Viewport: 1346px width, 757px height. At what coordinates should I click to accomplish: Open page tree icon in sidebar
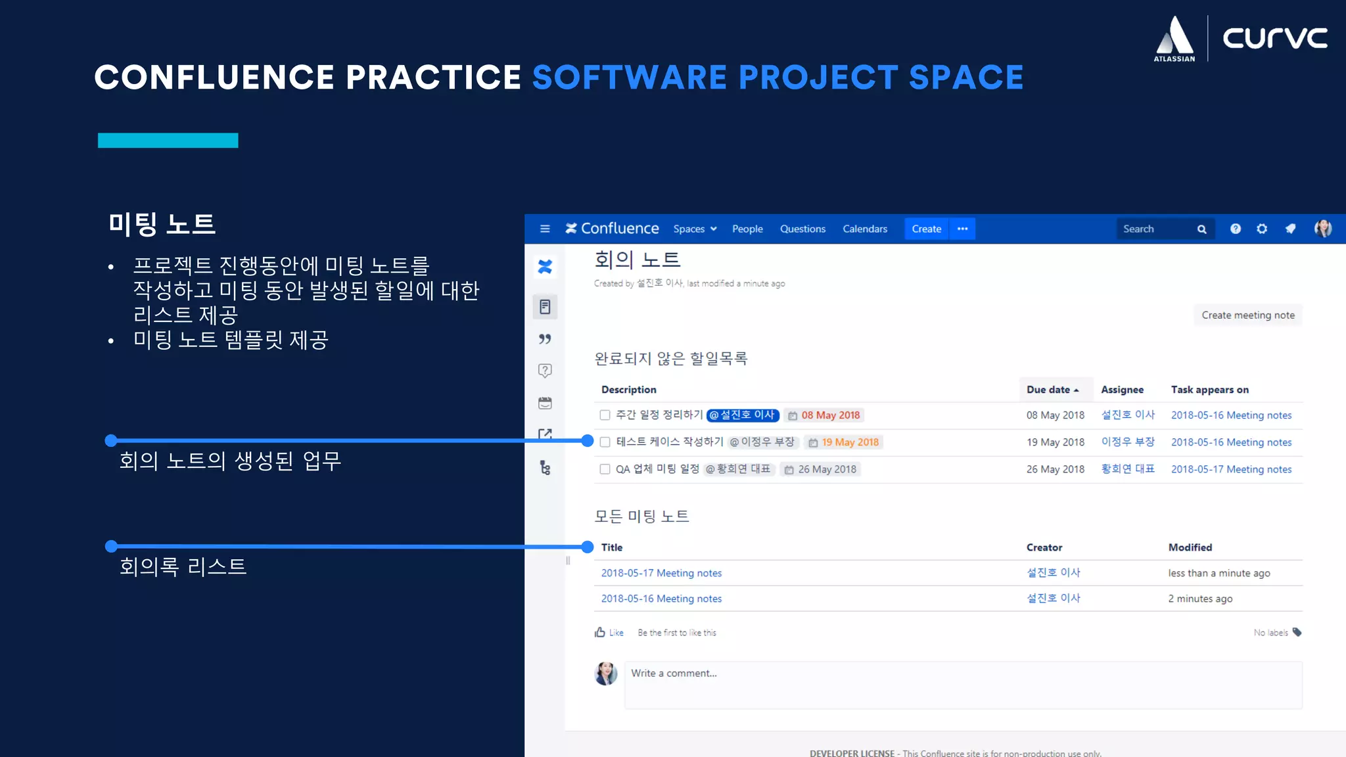(545, 468)
